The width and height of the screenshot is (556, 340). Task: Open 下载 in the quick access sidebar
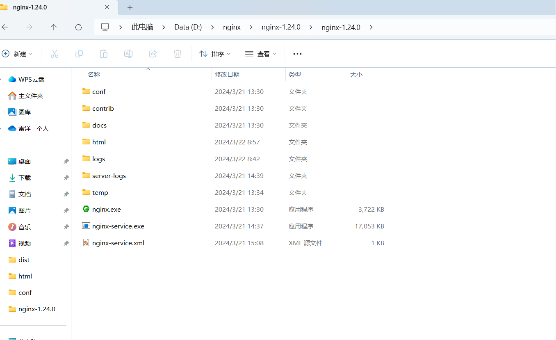coord(25,178)
